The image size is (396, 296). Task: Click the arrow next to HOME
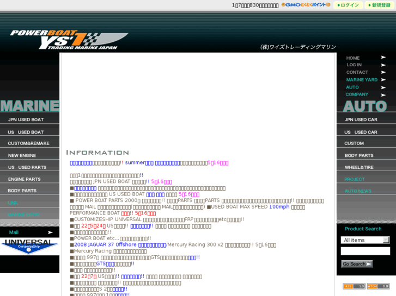click(x=383, y=58)
